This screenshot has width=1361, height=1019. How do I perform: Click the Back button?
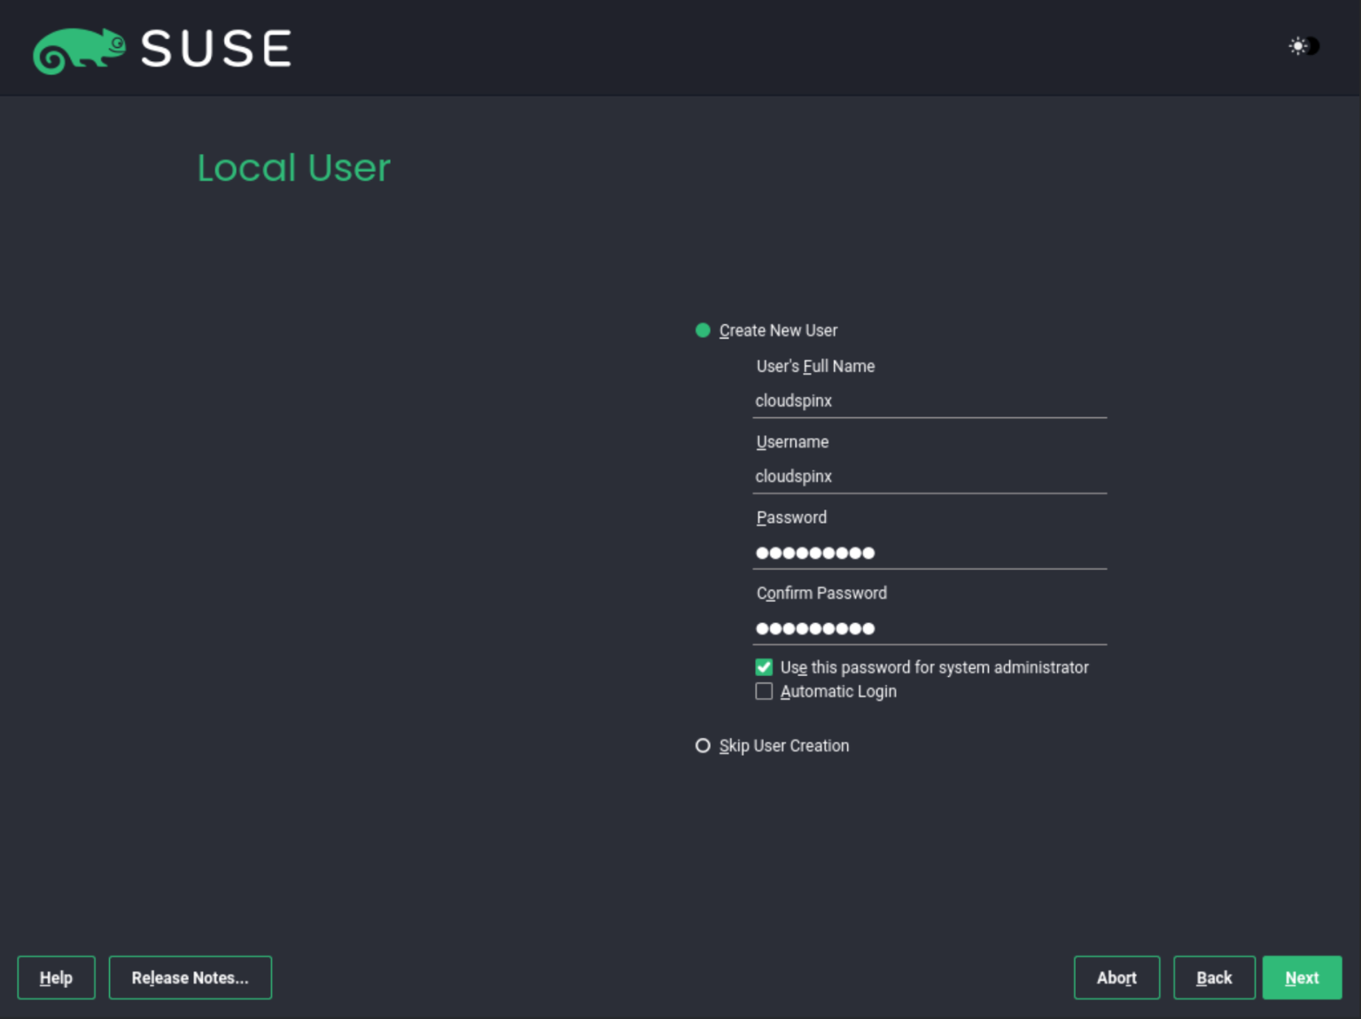pyautogui.click(x=1214, y=977)
